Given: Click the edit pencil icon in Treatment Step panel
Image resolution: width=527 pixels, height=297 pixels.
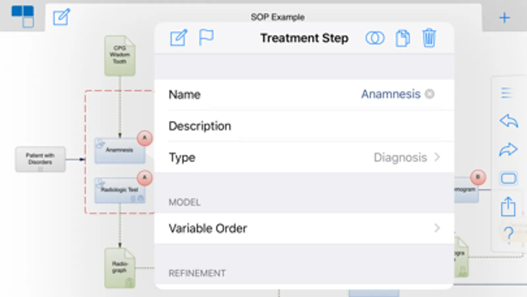Looking at the screenshot, I should click(179, 38).
